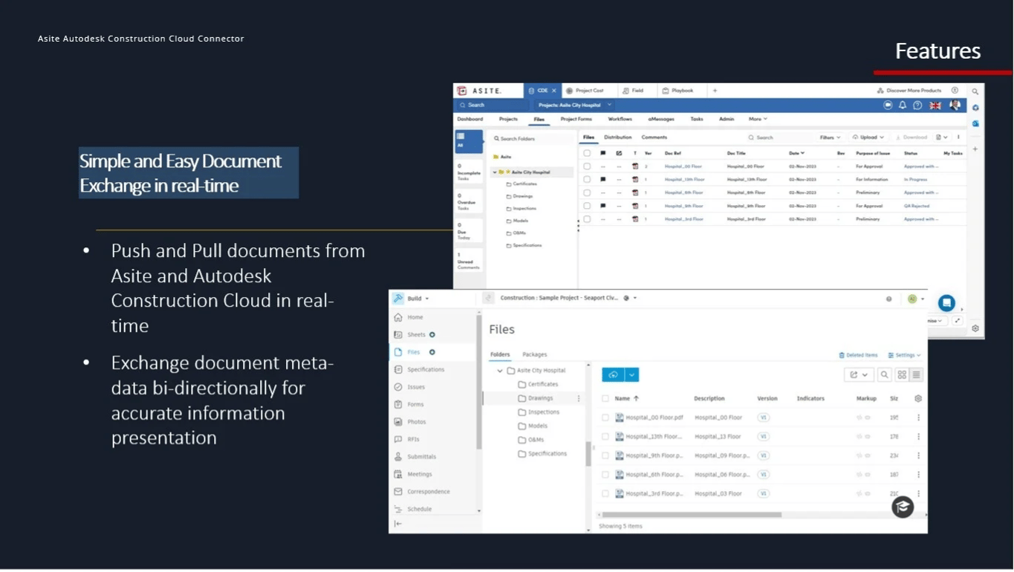Click the graduation cap learning icon
This screenshot has width=1014, height=572.
coord(902,507)
